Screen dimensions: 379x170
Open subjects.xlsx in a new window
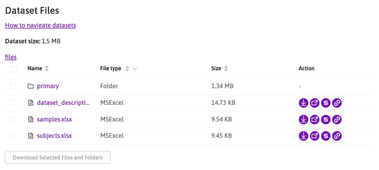314,136
